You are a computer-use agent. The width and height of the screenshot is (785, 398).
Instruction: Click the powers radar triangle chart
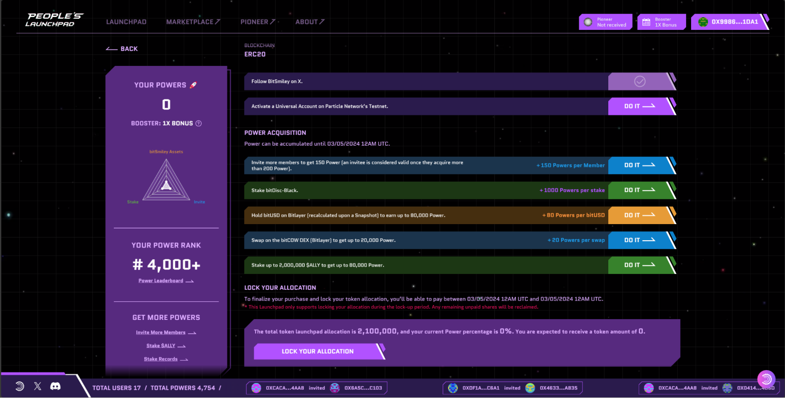point(166,180)
